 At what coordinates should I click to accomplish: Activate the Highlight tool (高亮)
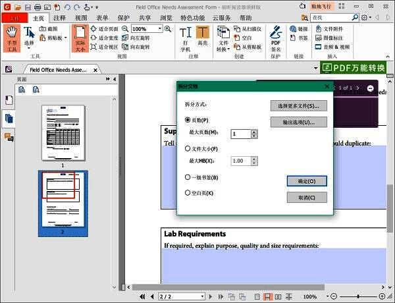(x=203, y=38)
